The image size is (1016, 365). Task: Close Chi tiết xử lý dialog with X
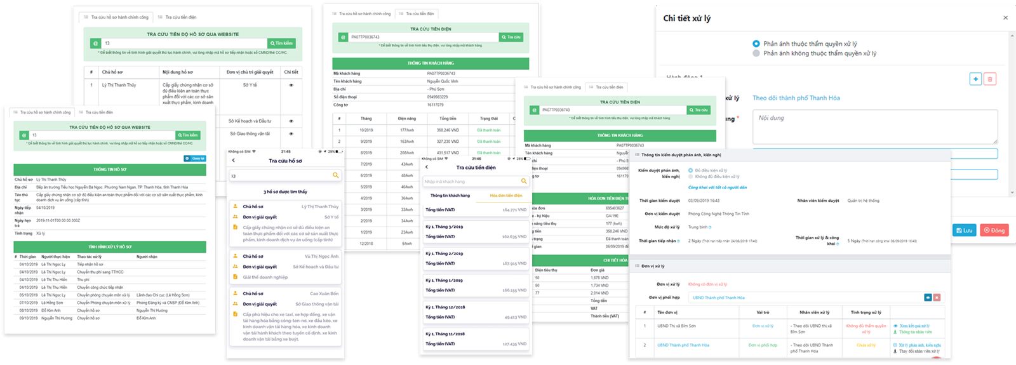[1005, 18]
